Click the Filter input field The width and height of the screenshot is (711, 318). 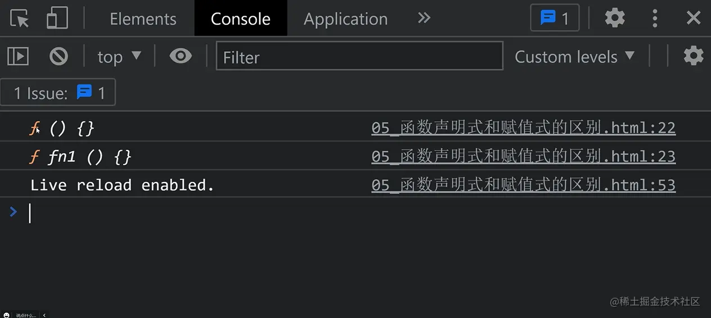(359, 57)
